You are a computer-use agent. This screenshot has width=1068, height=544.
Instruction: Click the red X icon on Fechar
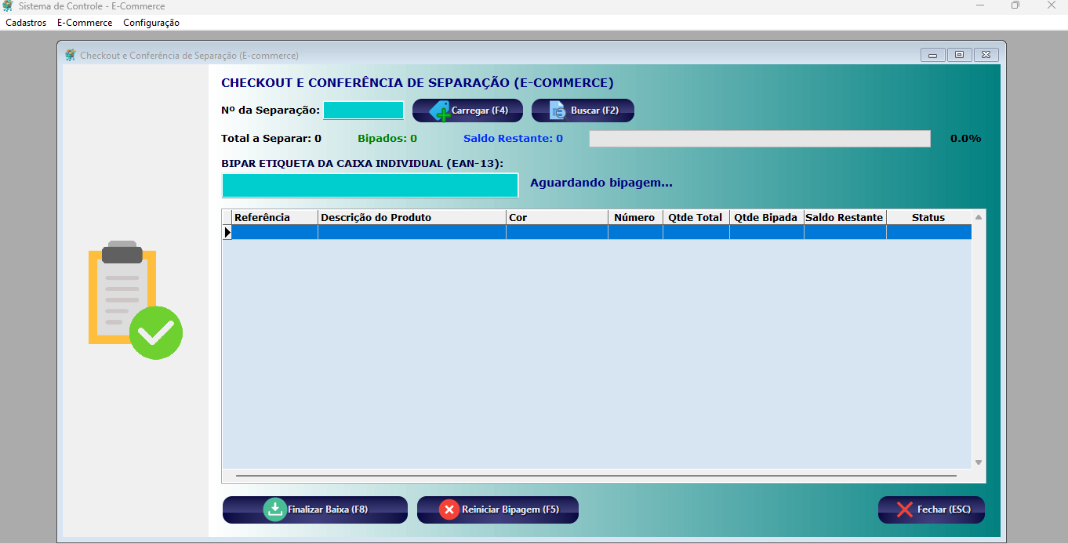[x=904, y=510]
